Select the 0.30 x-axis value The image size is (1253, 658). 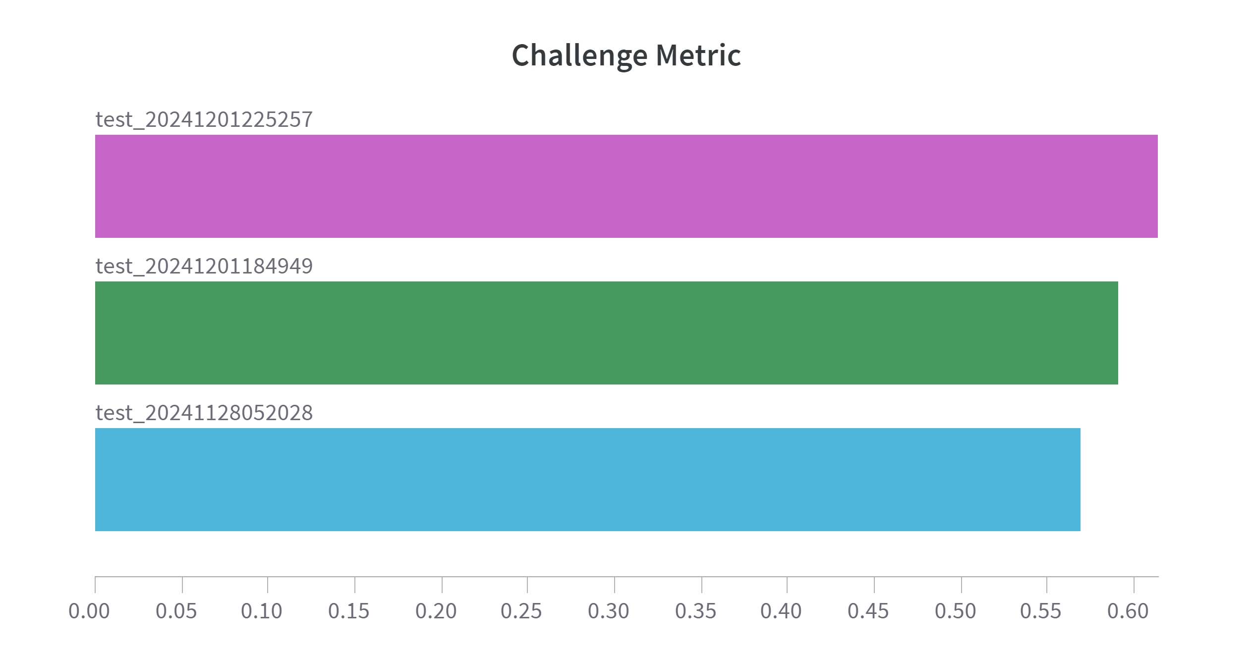coord(609,611)
